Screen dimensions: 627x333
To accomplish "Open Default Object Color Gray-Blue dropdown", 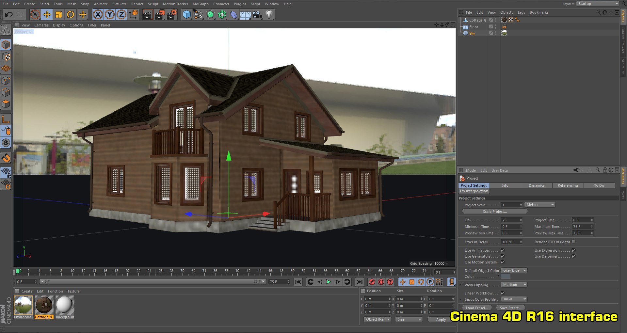I will pyautogui.click(x=514, y=270).
